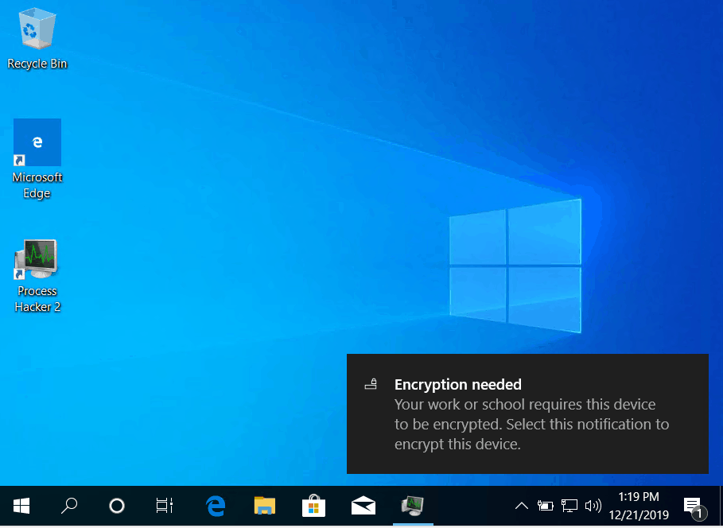Switch to Process Hacker in the taskbar
This screenshot has height=528, width=723.
(413, 505)
